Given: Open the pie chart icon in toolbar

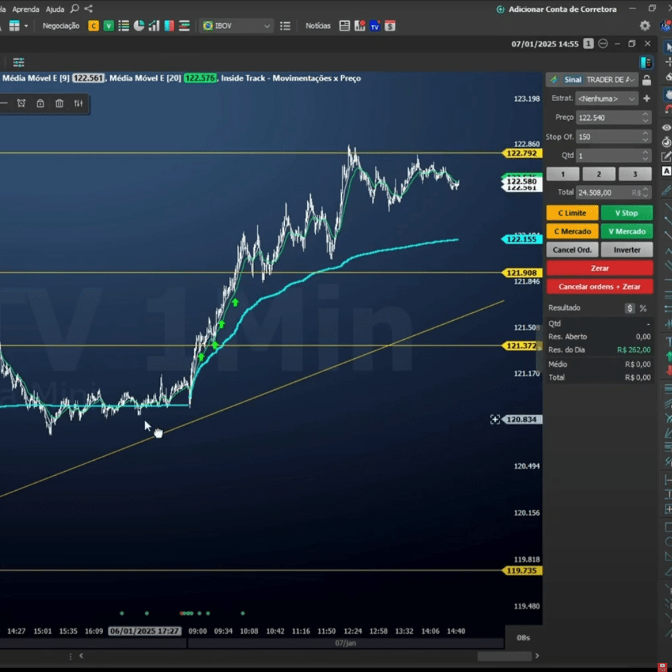Looking at the screenshot, I should [139, 26].
